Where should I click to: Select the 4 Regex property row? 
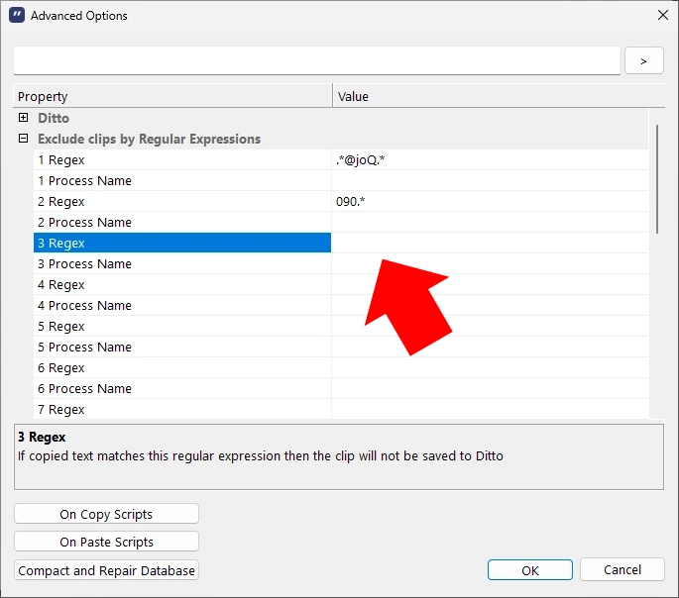pos(181,284)
